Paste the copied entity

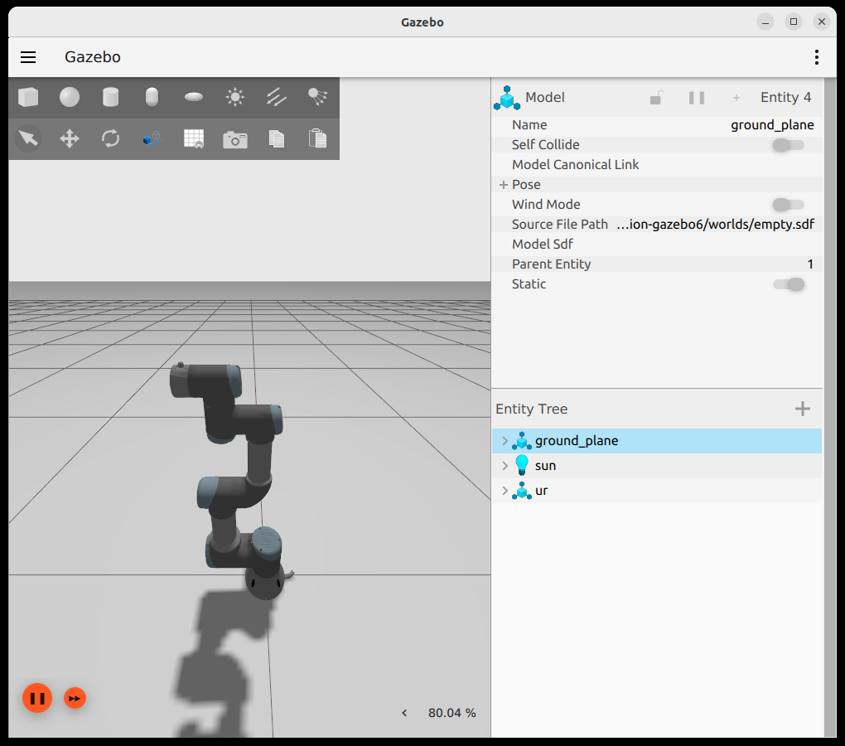pyautogui.click(x=317, y=138)
